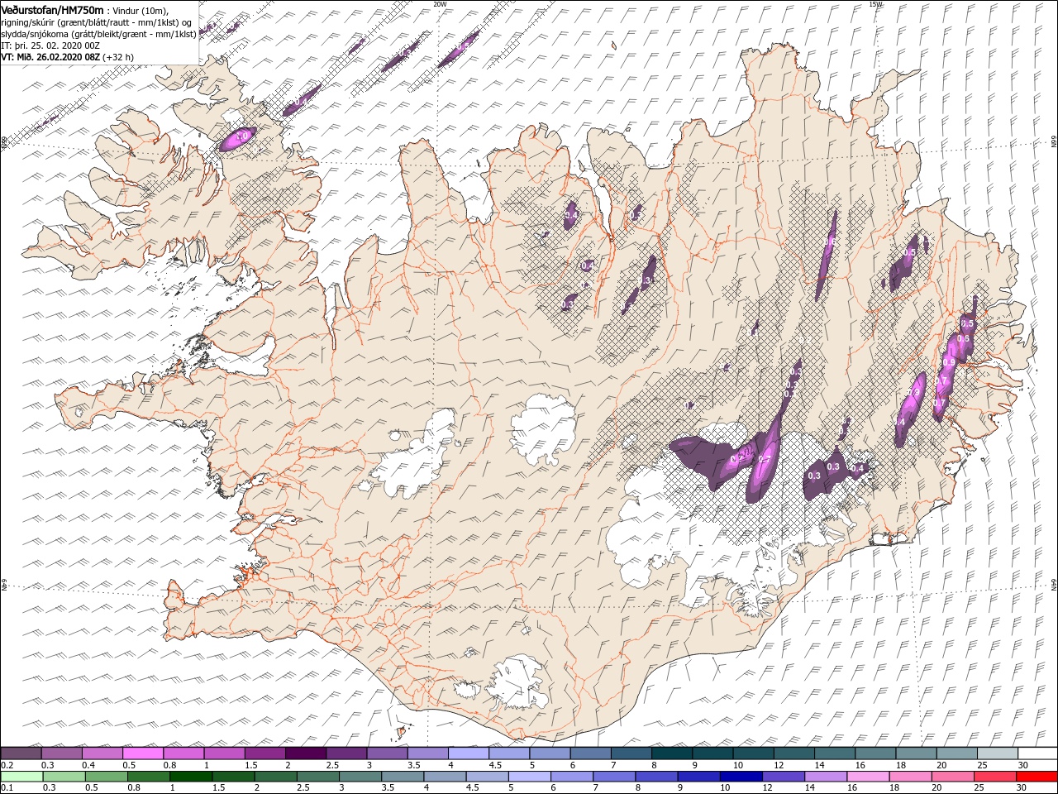Viewport: 1058px width, 794px height.
Task: Pick the bright pink 0.5–0.8 swatch in the top legend row
Action: 143,753
